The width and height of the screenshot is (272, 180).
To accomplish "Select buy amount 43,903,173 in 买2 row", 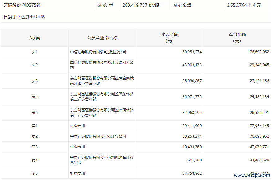I will [x=192, y=65].
